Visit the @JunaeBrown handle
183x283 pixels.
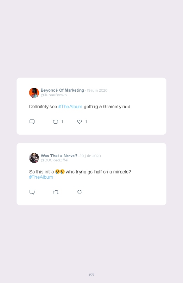tap(54, 95)
